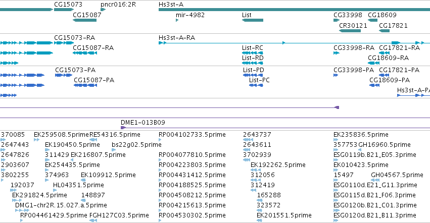Click the CG15073-RA transcript glyph
This screenshot has width=430, height=223.
pyautogui.click(x=64, y=43)
